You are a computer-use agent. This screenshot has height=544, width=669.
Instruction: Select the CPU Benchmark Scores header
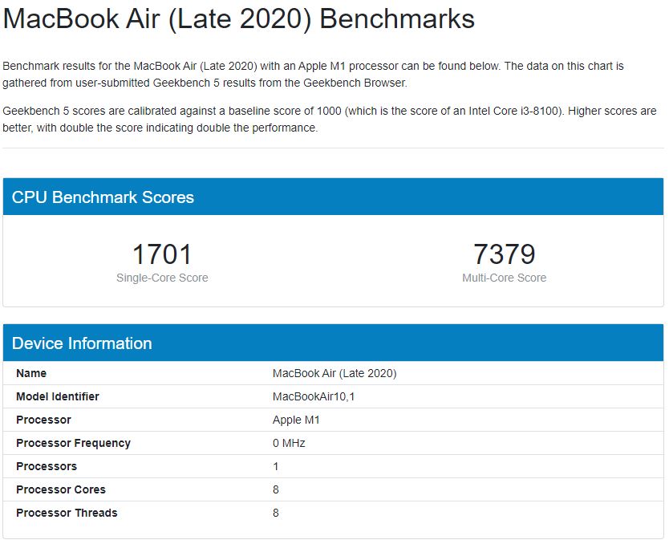pos(333,197)
